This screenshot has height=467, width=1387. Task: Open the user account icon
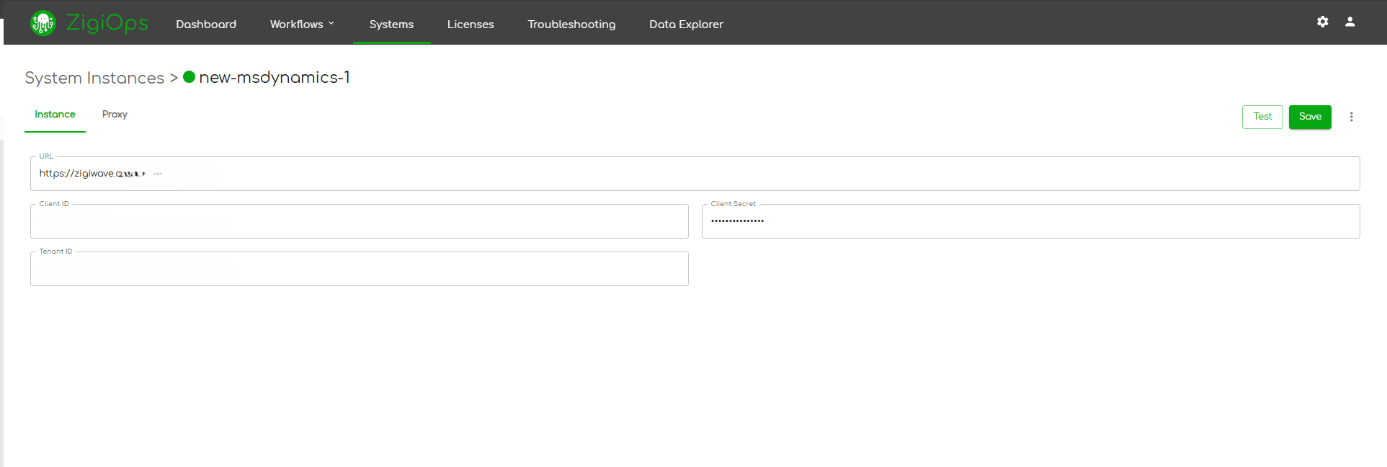(1350, 22)
